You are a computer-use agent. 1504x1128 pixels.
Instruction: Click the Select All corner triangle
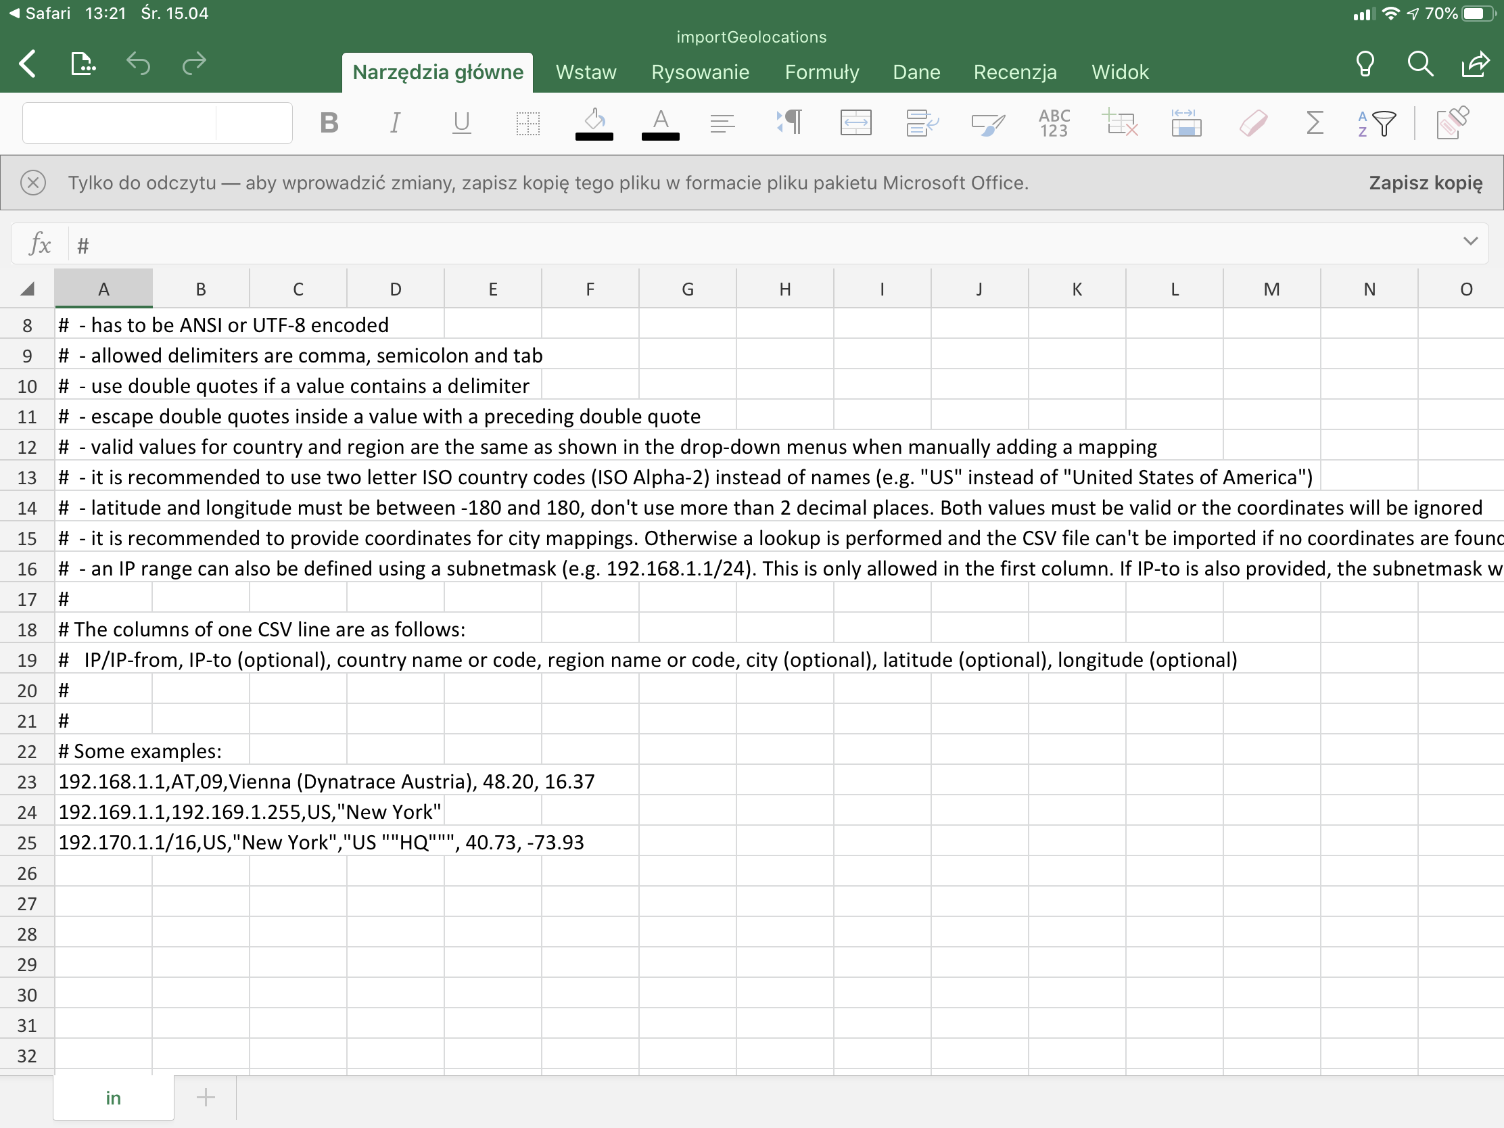coord(27,289)
